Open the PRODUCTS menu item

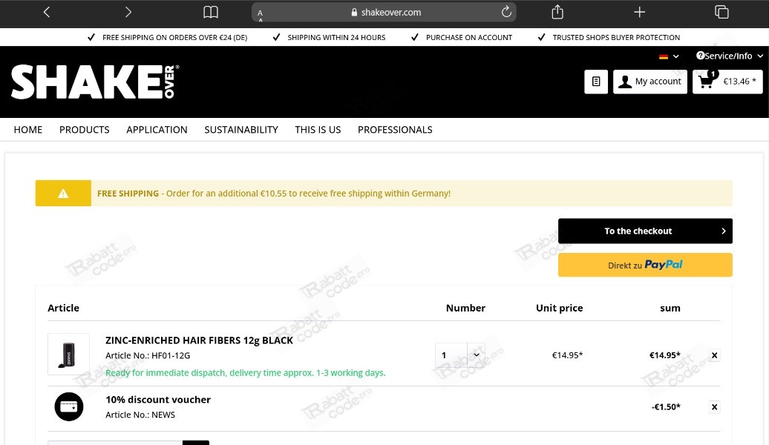(x=85, y=129)
